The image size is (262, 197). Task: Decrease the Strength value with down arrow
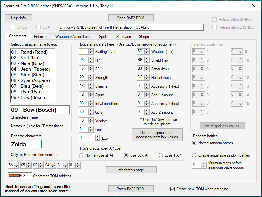[x=91, y=79]
